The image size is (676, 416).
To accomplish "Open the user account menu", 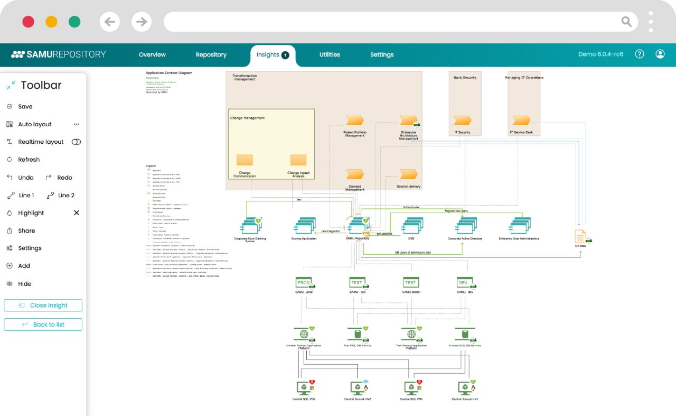I will point(660,54).
